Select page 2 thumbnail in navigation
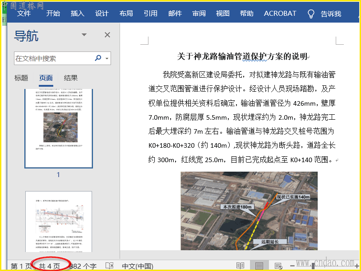This screenshot has height=271, width=361. [x=59, y=221]
